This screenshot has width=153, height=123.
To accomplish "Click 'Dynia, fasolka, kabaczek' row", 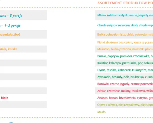I will [124, 70].
